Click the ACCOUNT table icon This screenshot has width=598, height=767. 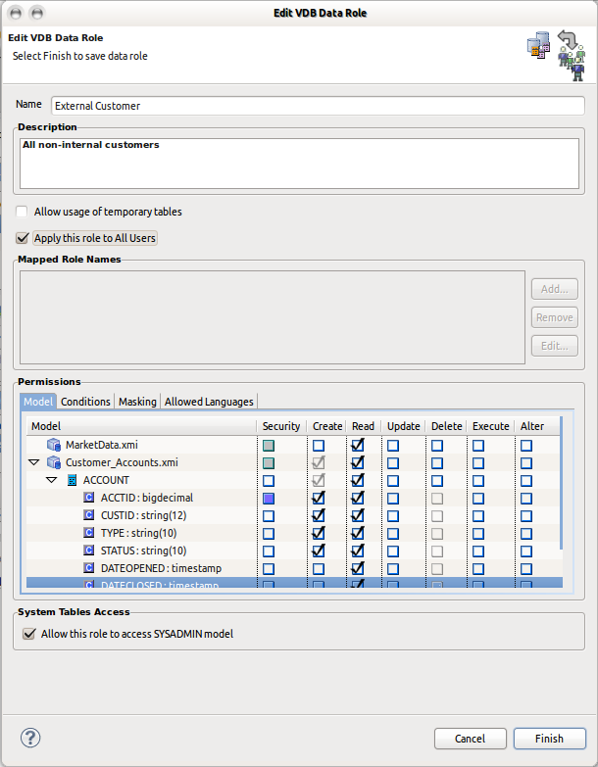coord(72,480)
